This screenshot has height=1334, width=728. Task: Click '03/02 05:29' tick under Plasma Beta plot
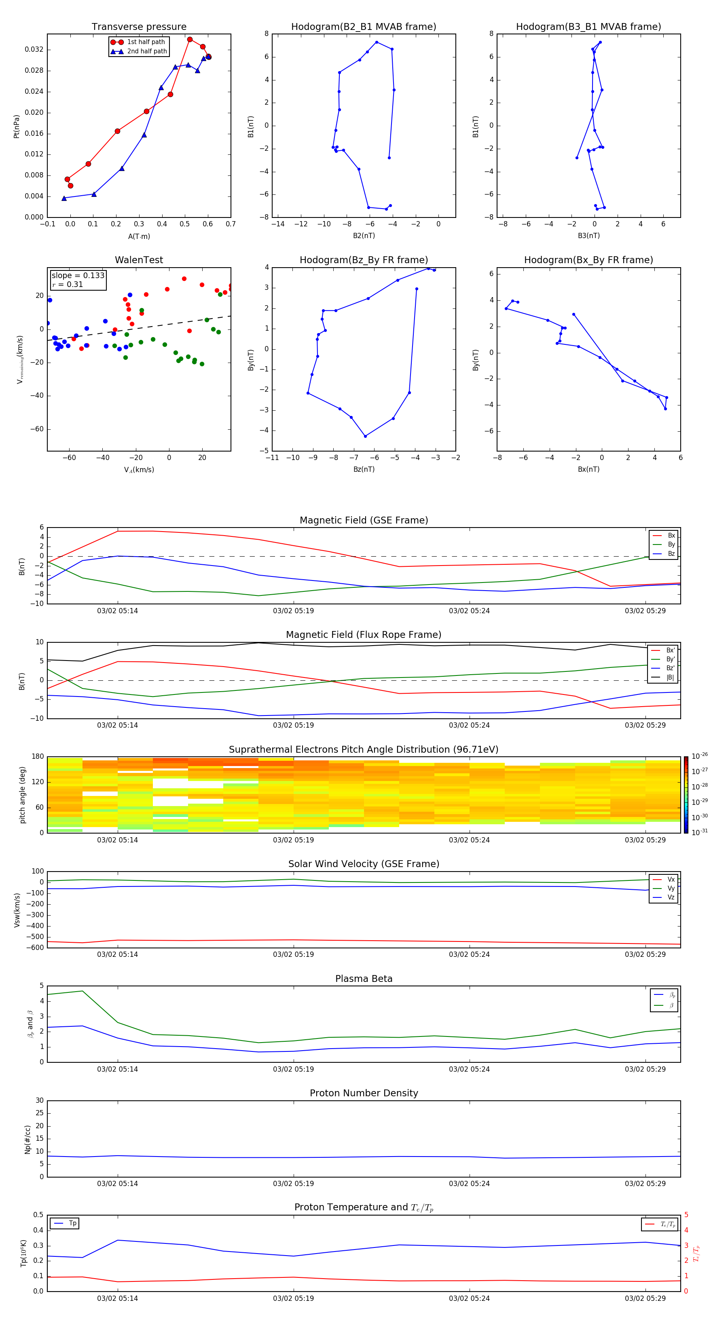(x=645, y=1069)
